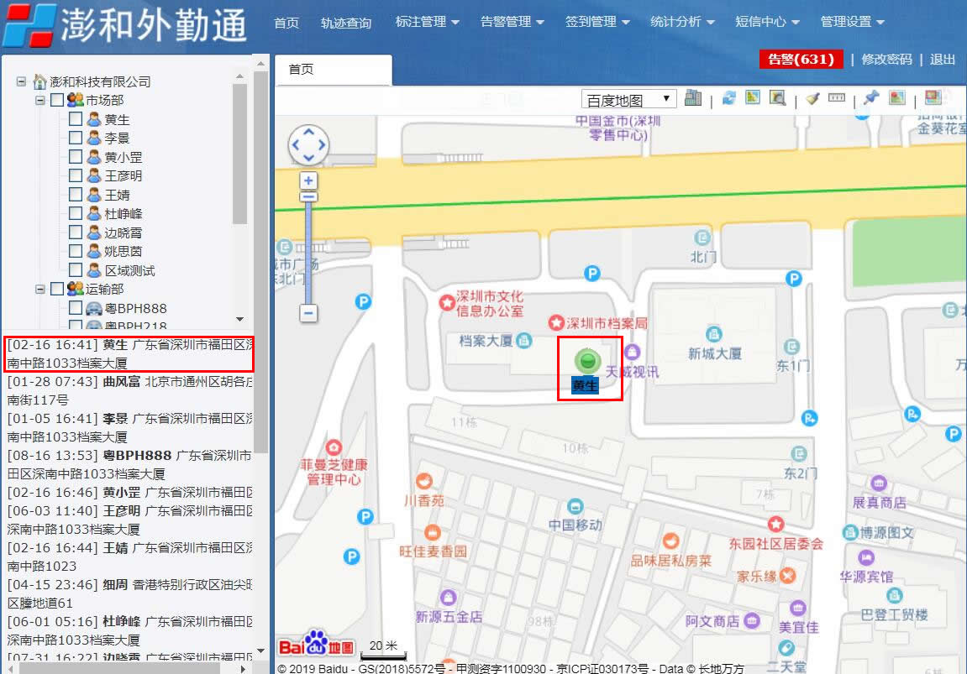Tick the checkbox for 黄小罡

click(x=76, y=156)
